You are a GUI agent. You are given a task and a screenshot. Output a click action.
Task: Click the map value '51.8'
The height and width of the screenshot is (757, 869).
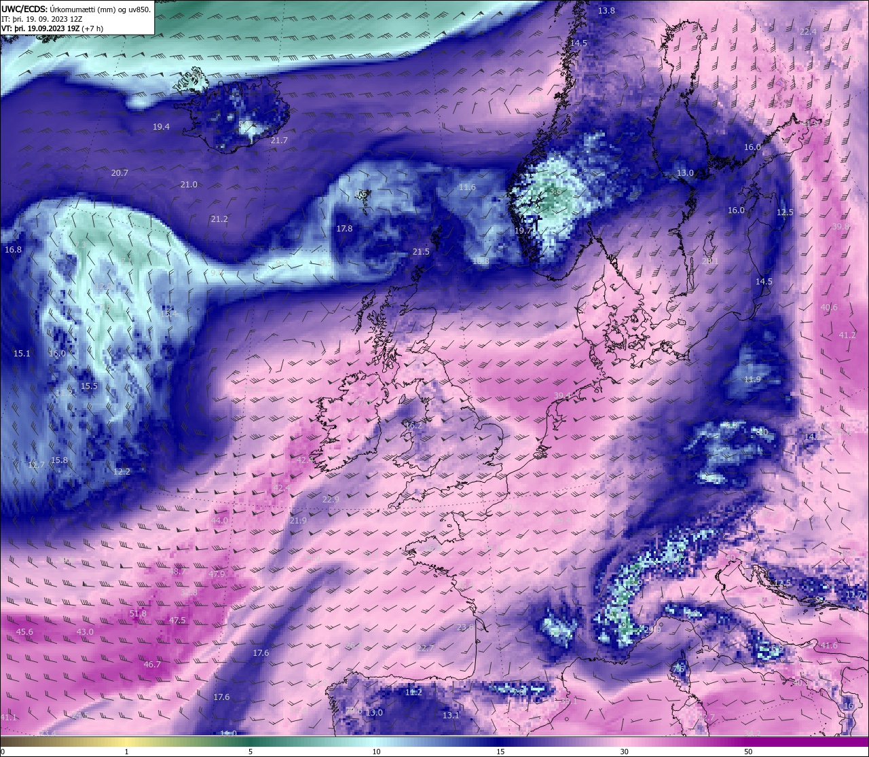138,614
